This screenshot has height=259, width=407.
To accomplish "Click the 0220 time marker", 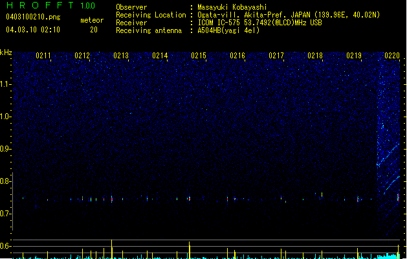I will pyautogui.click(x=392, y=56).
